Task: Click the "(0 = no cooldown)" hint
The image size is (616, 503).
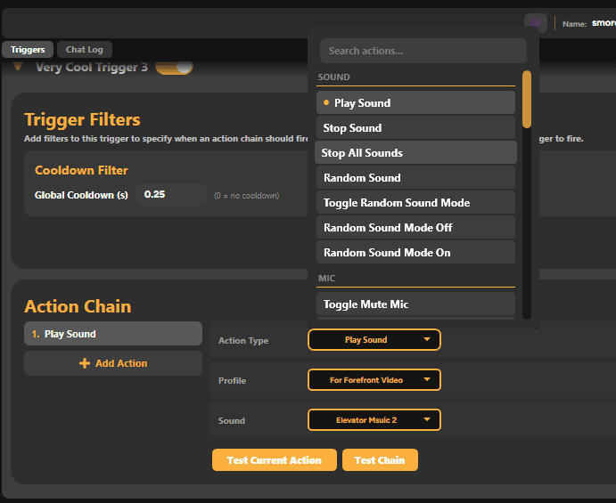Action: click(x=247, y=196)
